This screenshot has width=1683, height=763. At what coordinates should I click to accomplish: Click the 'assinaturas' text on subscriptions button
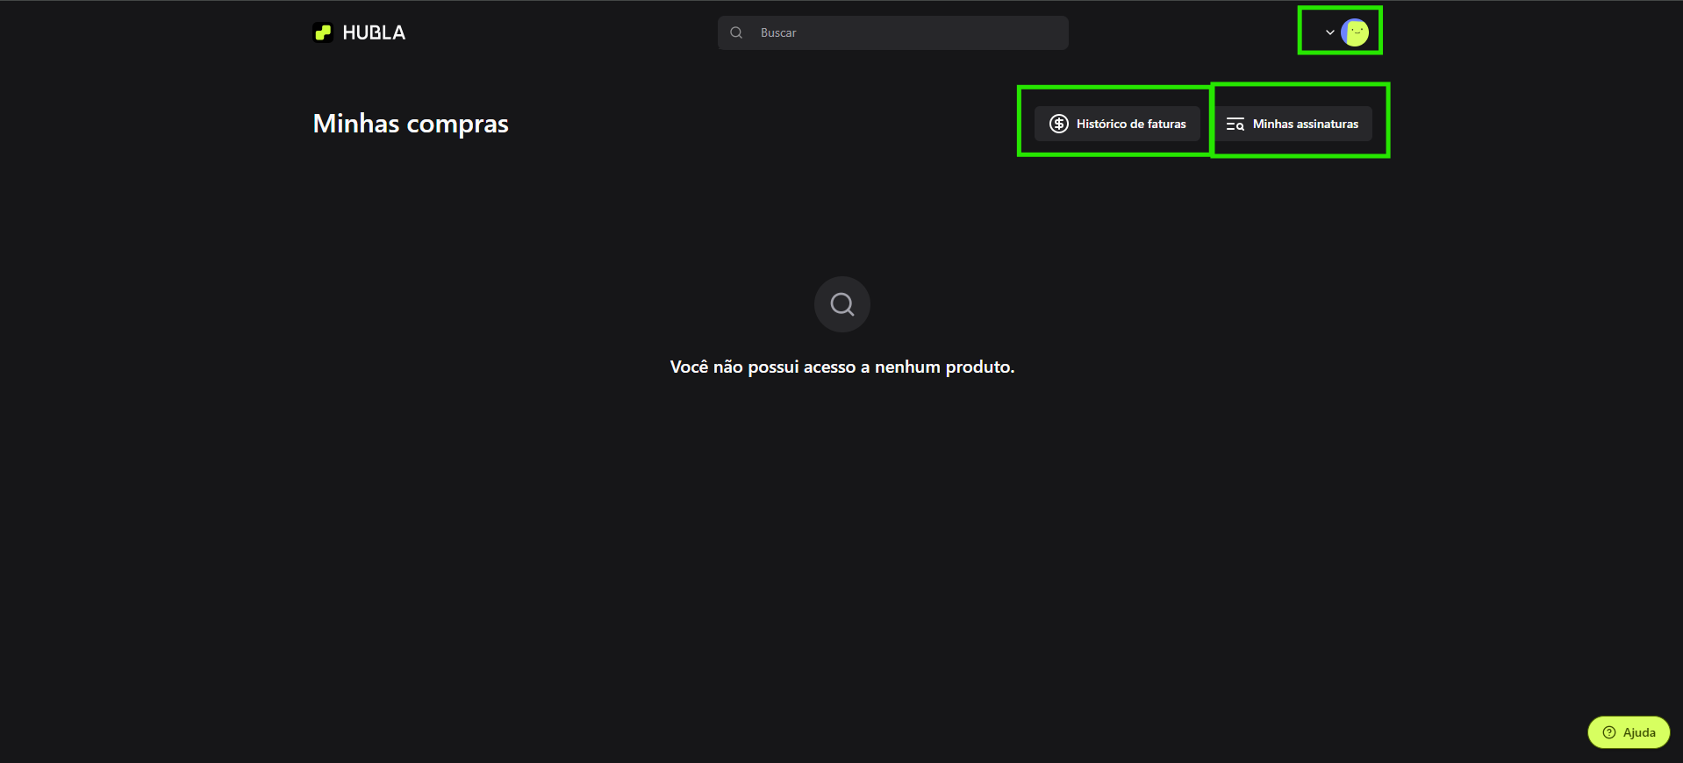(1327, 124)
